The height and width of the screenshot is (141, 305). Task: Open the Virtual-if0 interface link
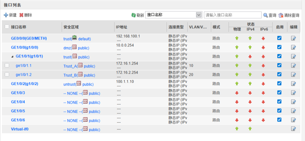(x=20, y=129)
